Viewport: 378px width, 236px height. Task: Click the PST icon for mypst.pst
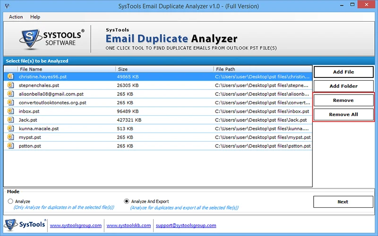pos(10,137)
